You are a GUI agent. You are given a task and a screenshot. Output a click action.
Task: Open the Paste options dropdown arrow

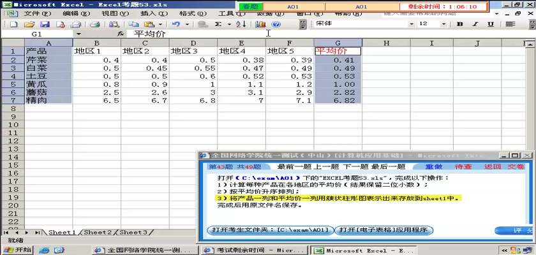tap(160, 24)
